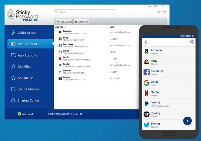Click the Yahoo icon in desktop list
Screen dimensions: 201x141
pyautogui.click(x=60, y=78)
